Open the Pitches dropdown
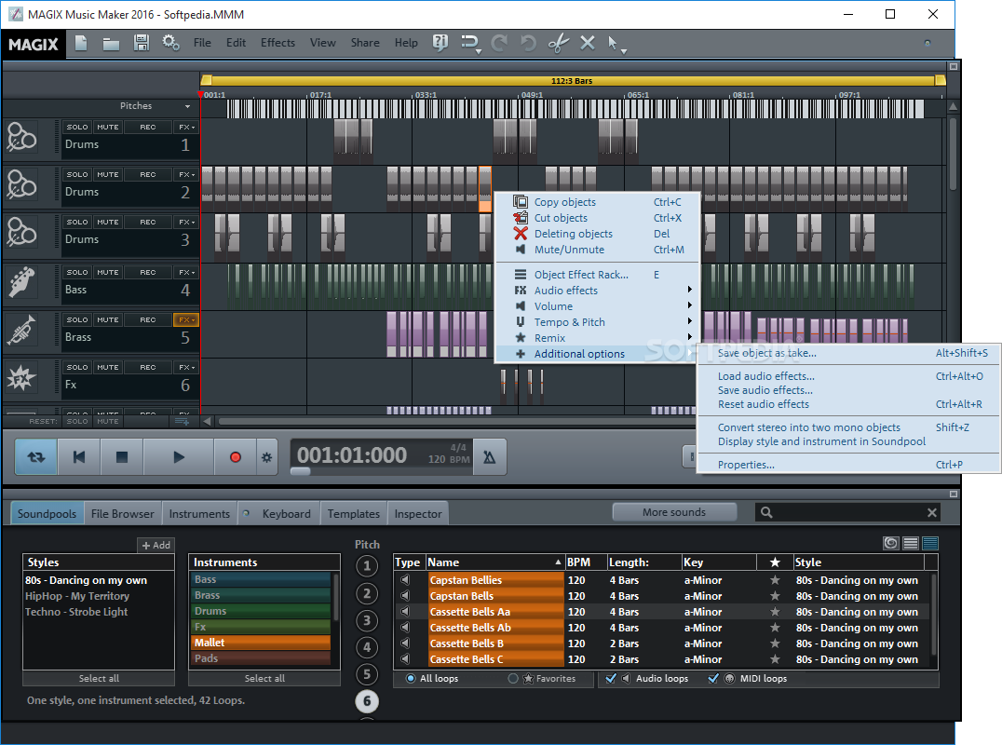This screenshot has height=745, width=1002. [187, 106]
